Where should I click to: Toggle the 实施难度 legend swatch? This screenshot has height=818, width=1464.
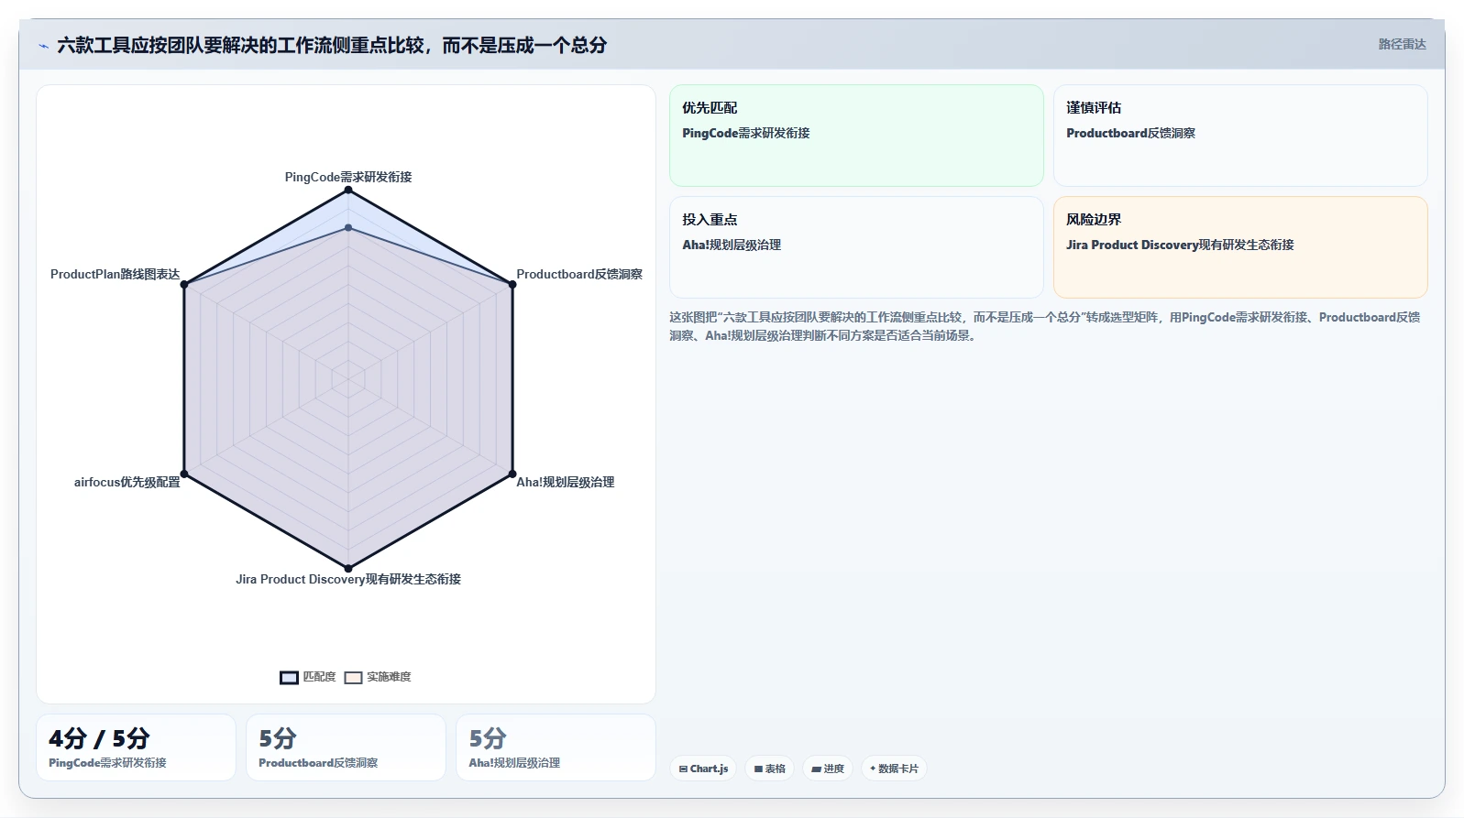pyautogui.click(x=353, y=677)
